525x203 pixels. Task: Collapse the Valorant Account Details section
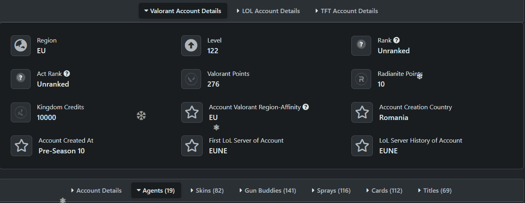tap(183, 11)
